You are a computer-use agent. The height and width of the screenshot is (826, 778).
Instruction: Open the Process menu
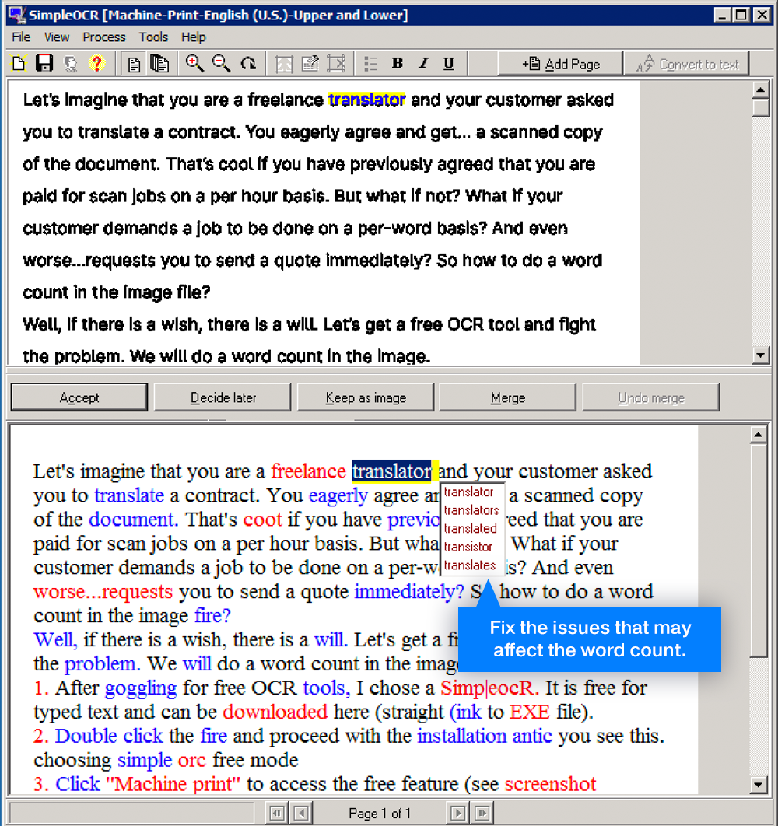pos(103,37)
